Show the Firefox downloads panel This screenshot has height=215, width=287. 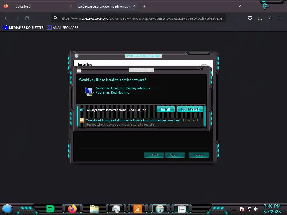(260, 18)
